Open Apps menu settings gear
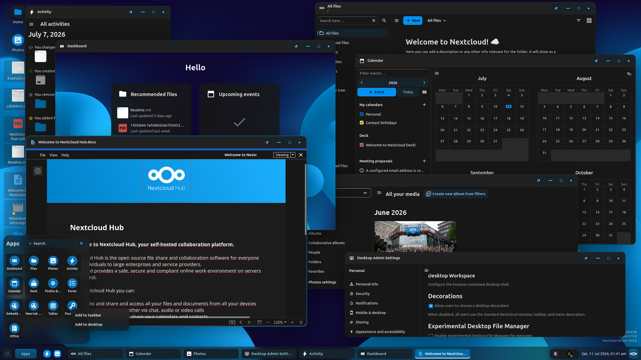This screenshot has height=360, width=641. pyautogui.click(x=81, y=243)
